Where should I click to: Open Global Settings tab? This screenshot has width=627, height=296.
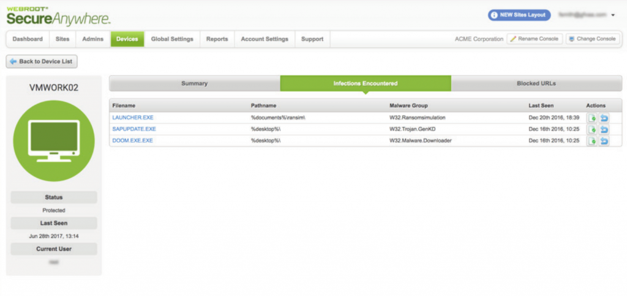172,39
